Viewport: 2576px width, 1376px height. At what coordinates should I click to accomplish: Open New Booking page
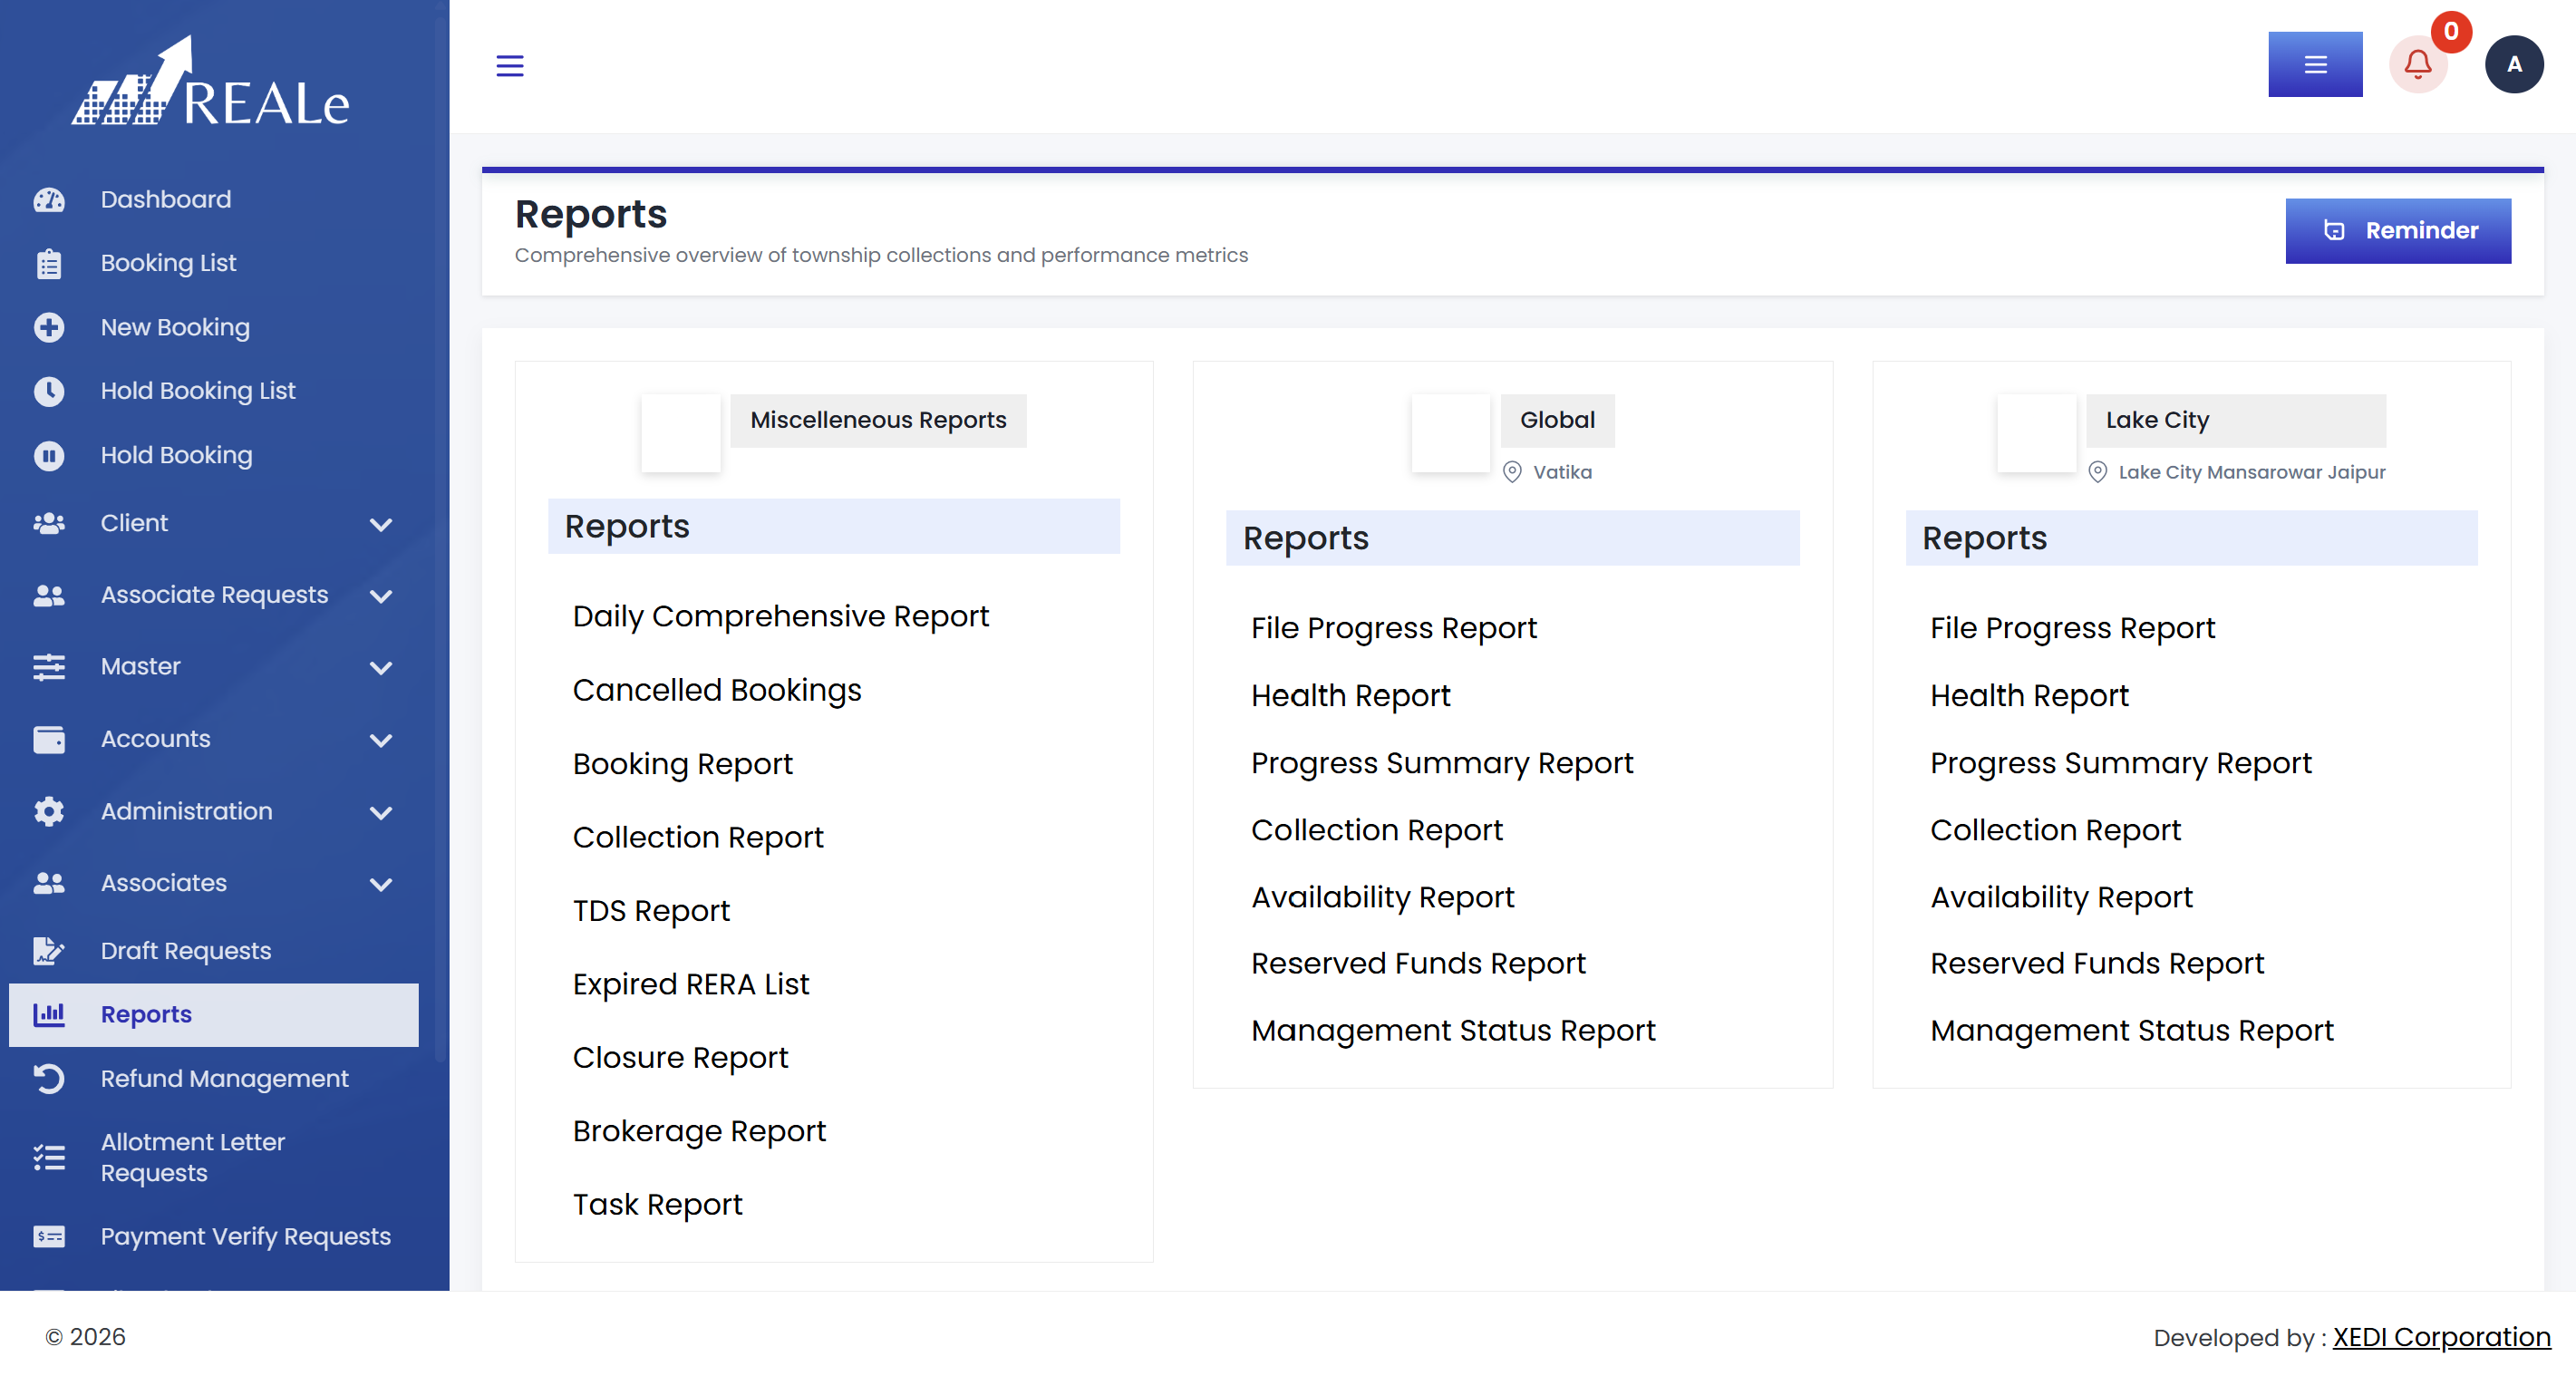click(214, 328)
